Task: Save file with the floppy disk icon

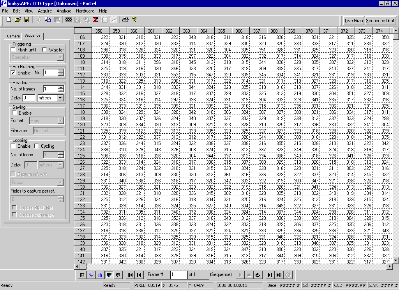Action: pos(26,19)
